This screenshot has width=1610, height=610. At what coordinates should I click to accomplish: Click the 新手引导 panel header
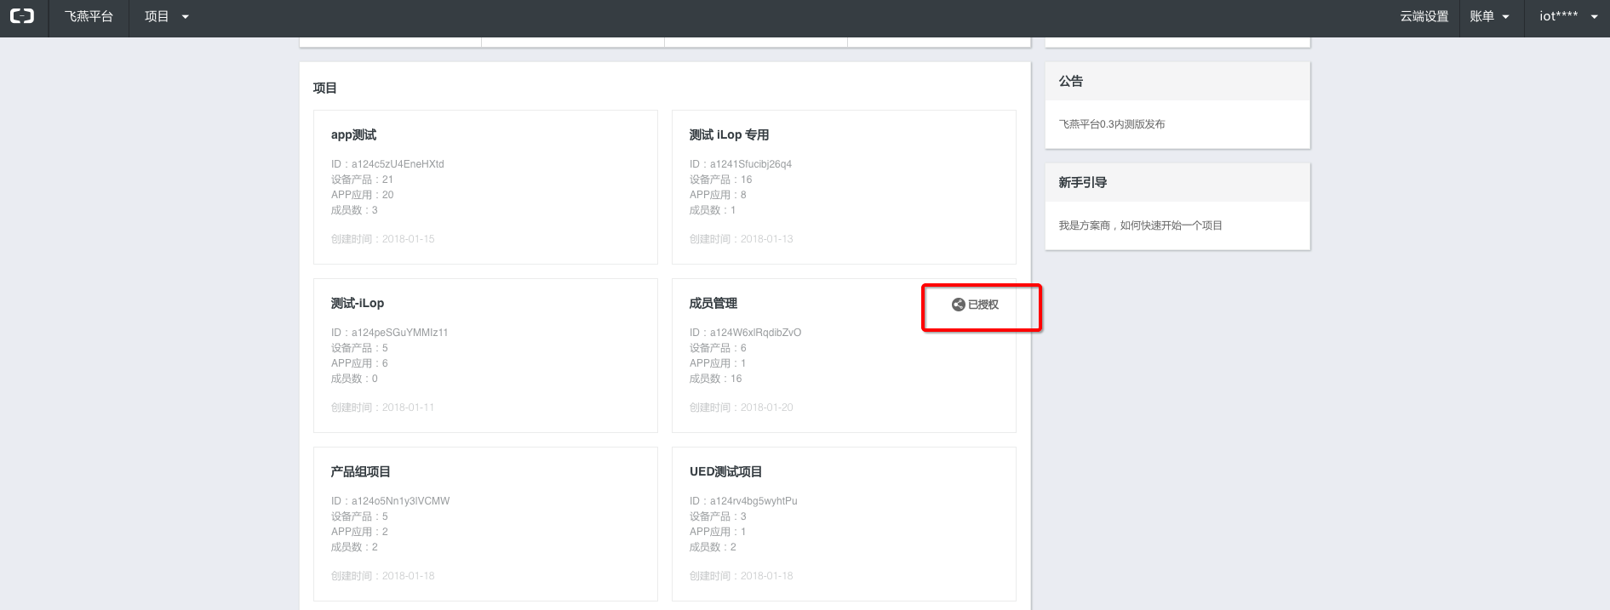point(1082,183)
